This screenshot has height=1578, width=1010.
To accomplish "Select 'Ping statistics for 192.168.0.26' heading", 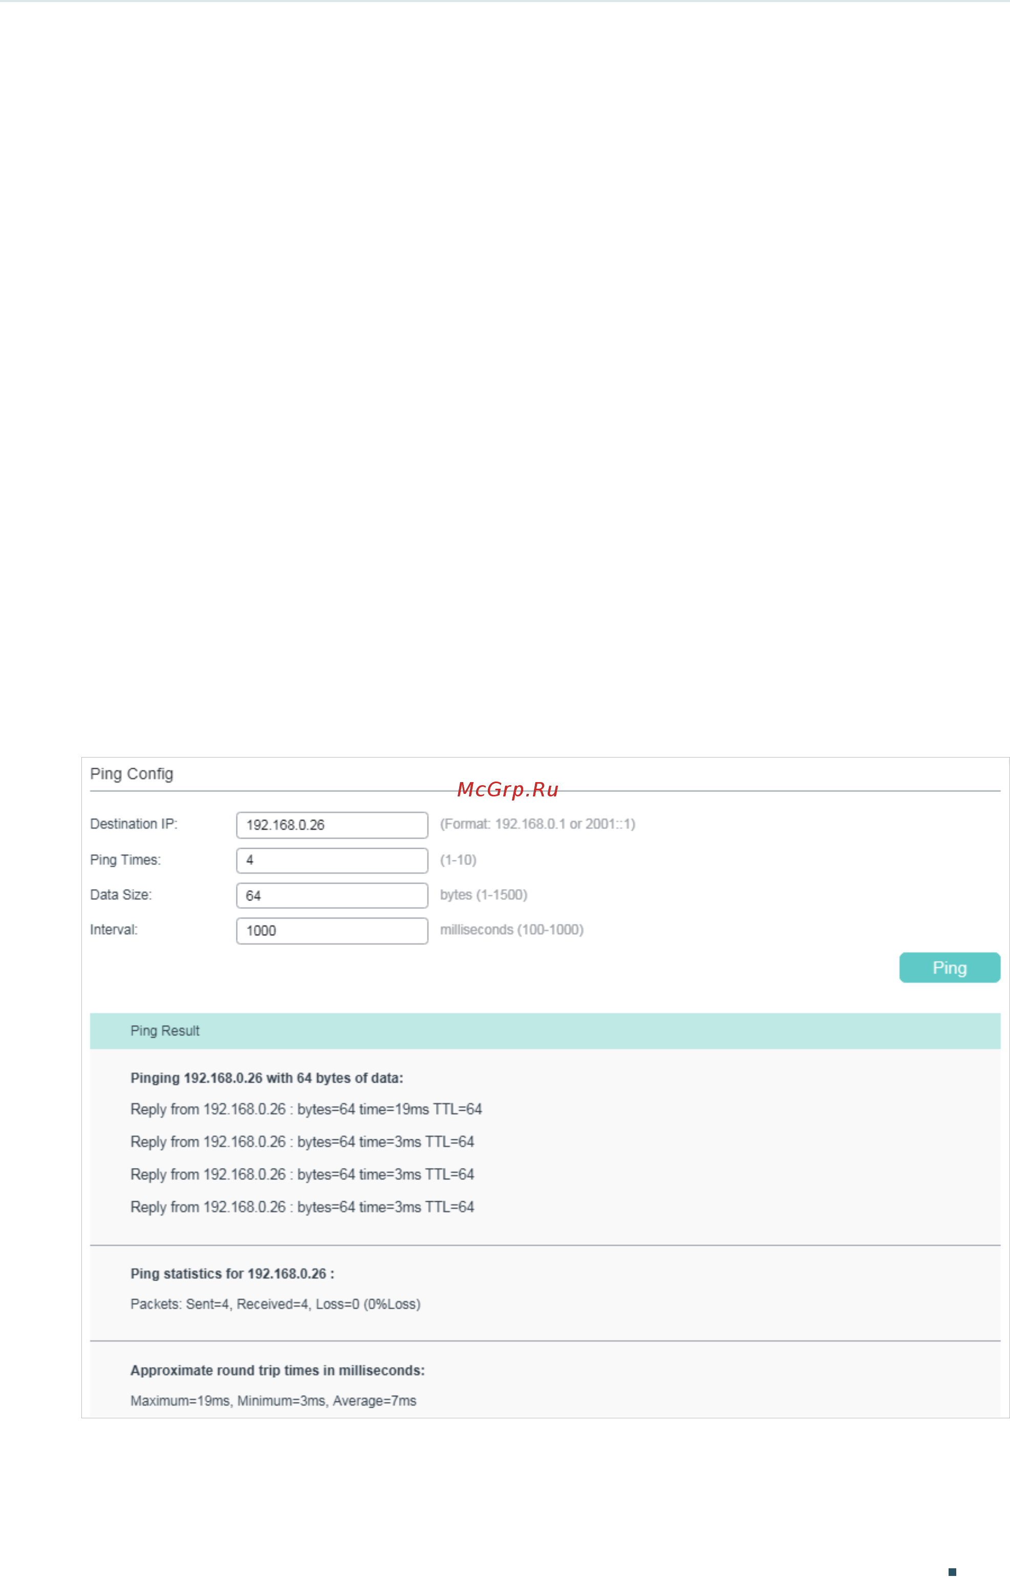I will coord(232,1273).
